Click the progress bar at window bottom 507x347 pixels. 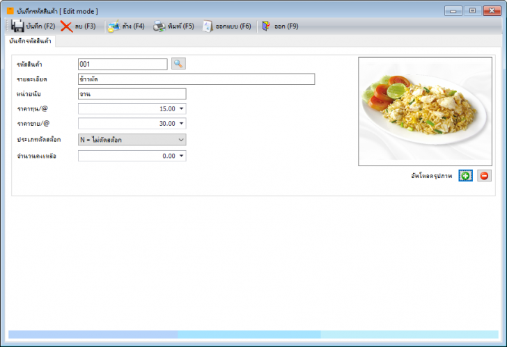pyautogui.click(x=253, y=334)
